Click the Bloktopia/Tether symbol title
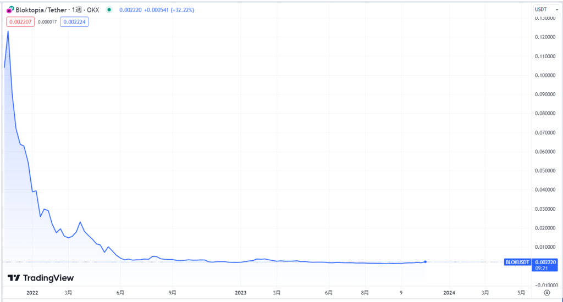Viewport: 563px width, 302px height. 41,10
